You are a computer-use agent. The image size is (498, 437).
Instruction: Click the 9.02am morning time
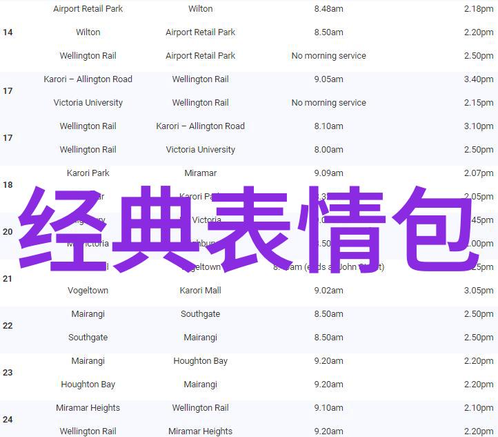pos(329,291)
